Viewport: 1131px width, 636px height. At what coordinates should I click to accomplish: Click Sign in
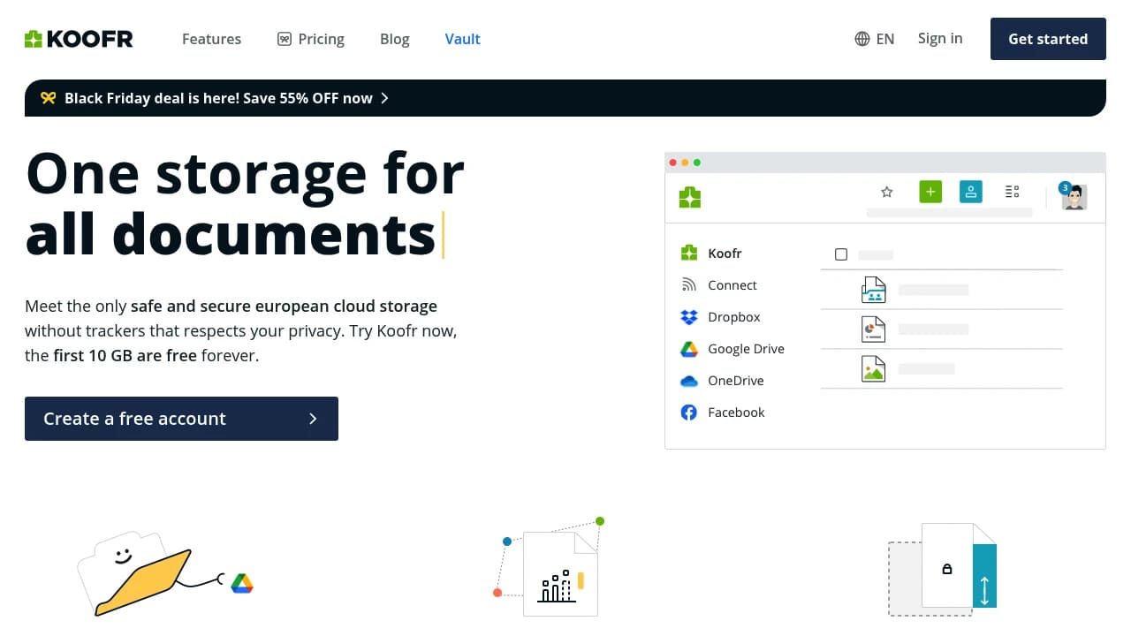click(940, 38)
